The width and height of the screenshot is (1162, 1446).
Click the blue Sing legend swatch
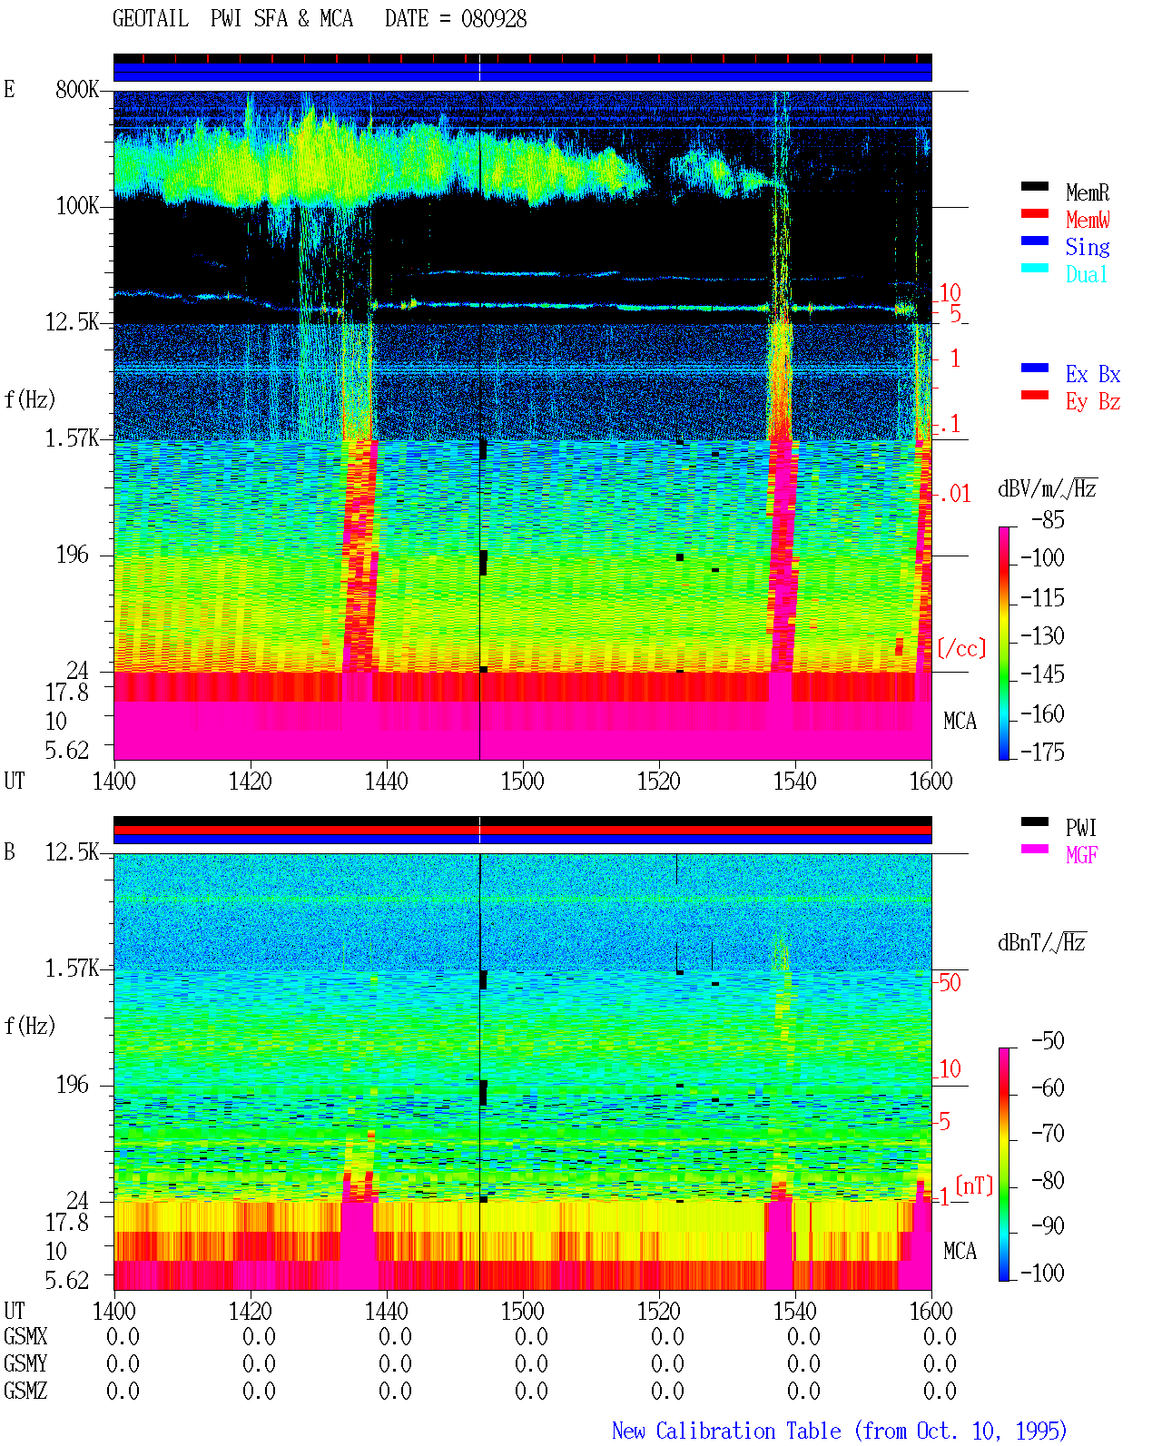1034,241
